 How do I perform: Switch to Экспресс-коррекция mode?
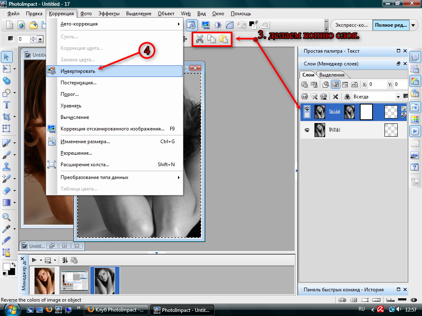pyautogui.click(x=352, y=25)
